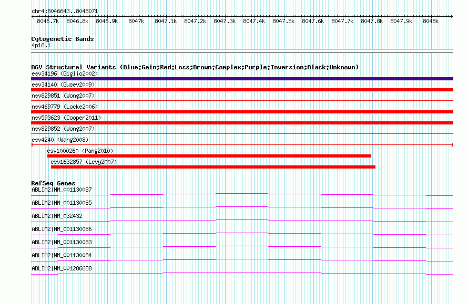468x304 pixels.
Task: Open ABLIM2|NM_001286688 gene label
Action: coord(62,268)
